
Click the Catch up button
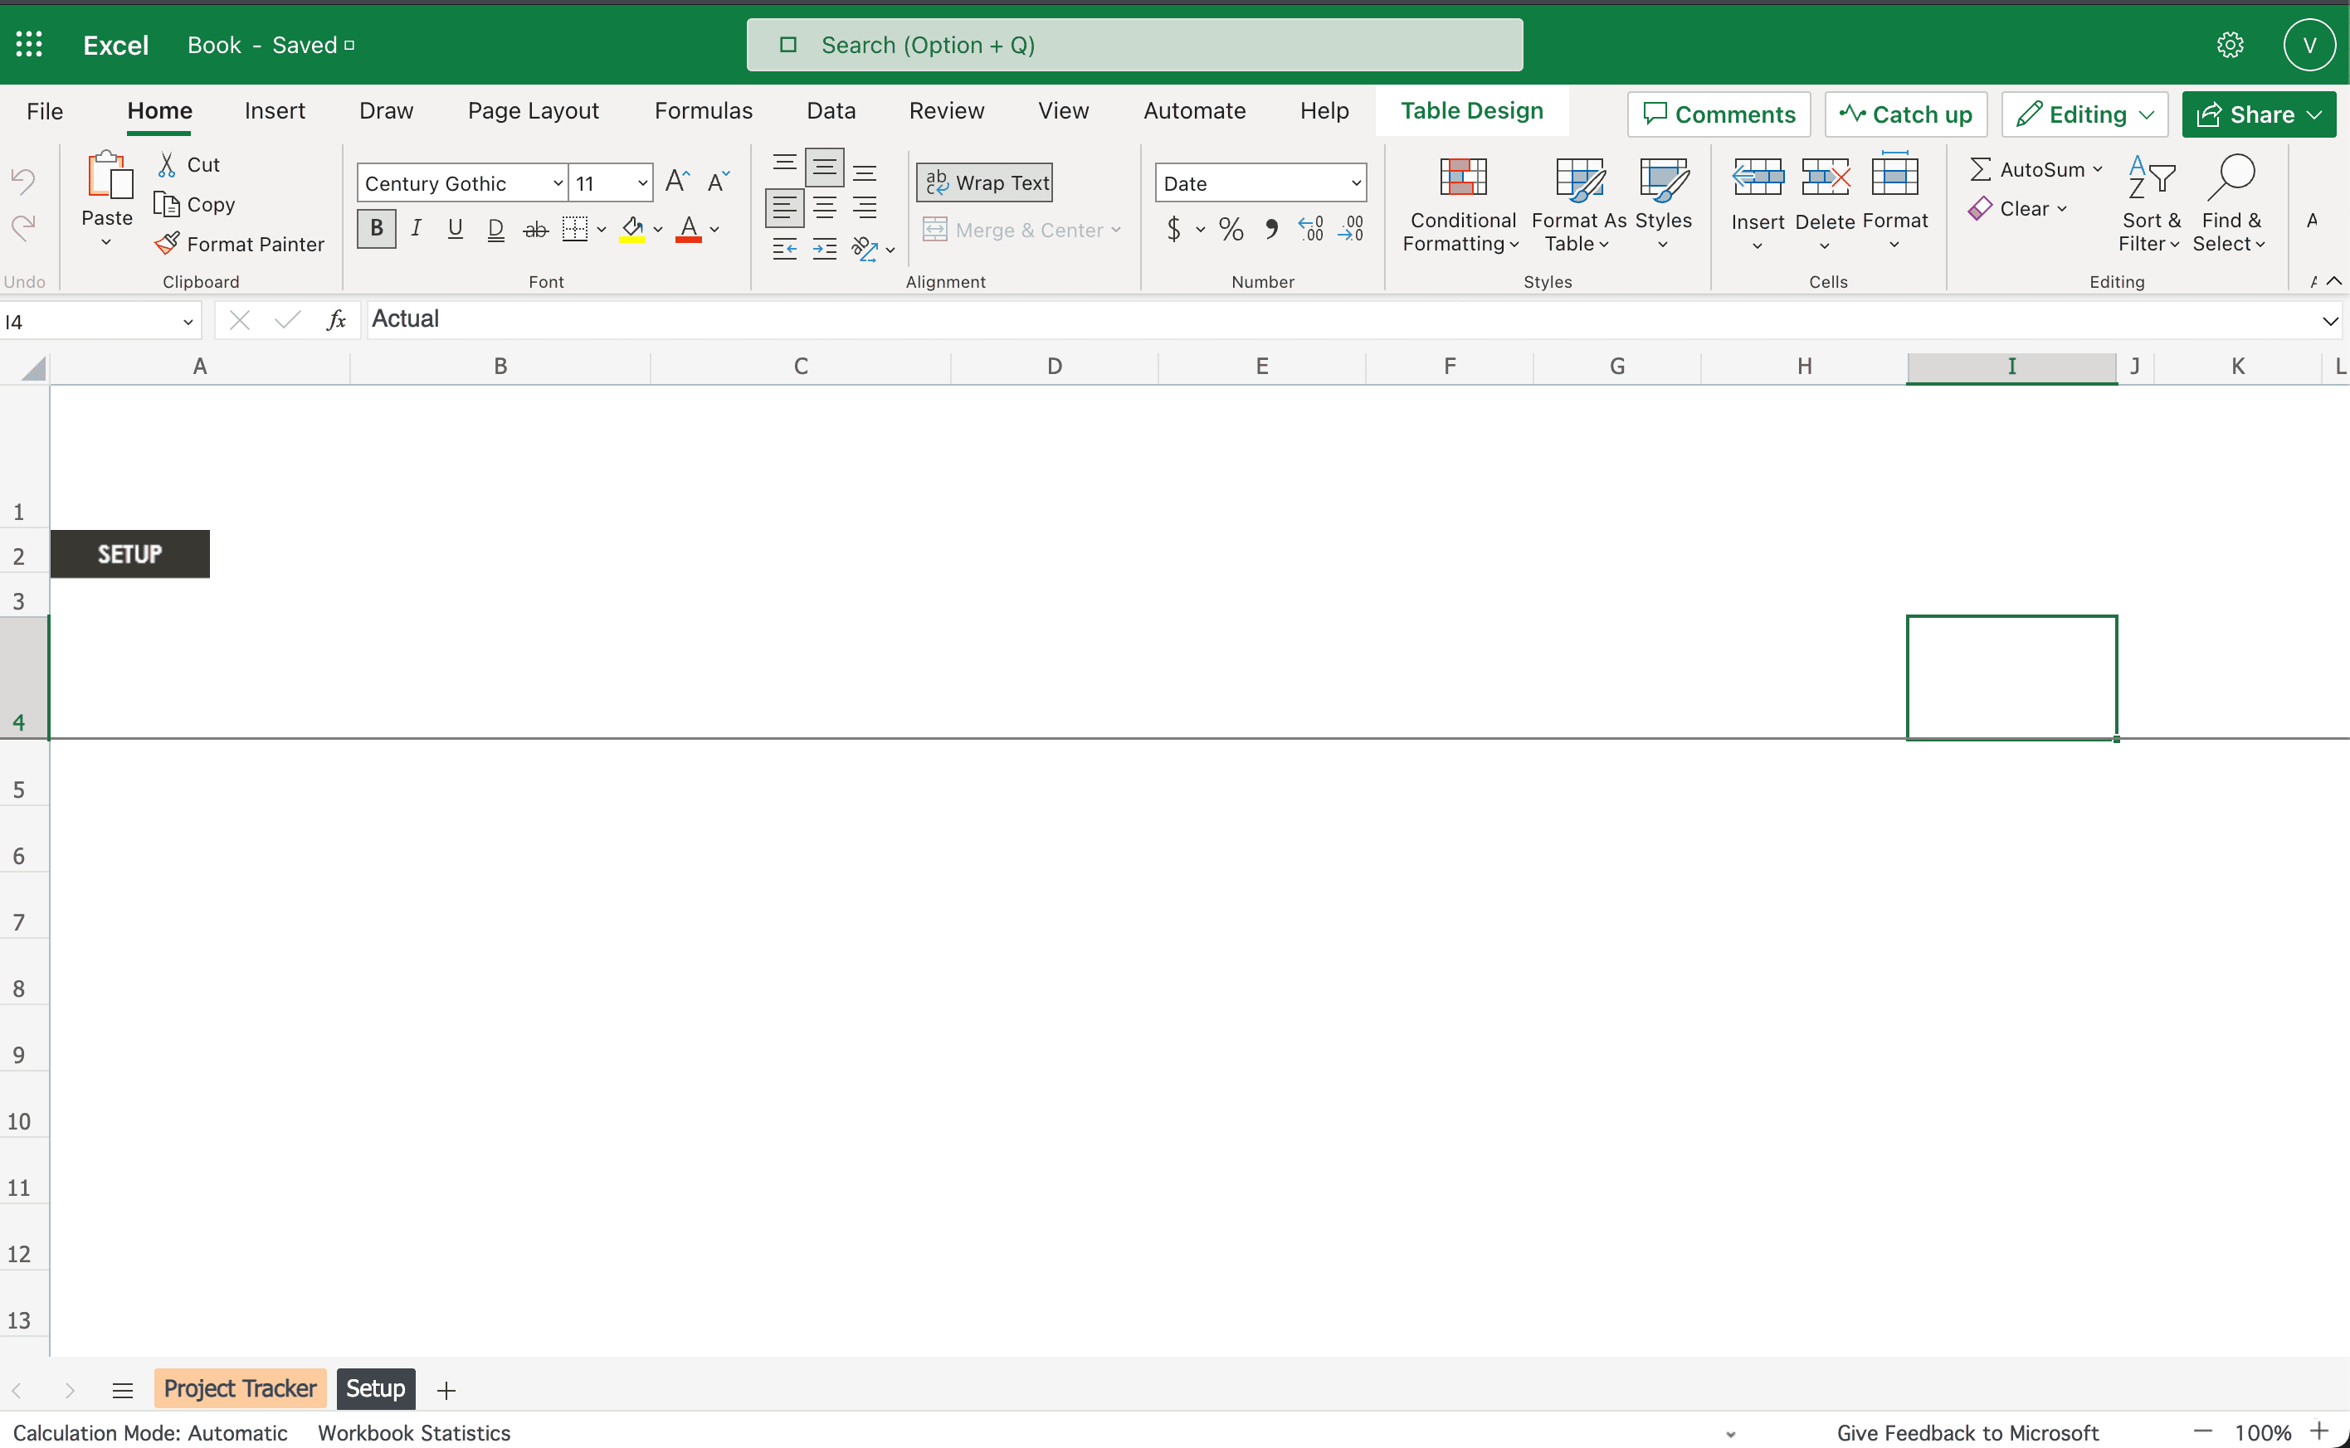[x=1905, y=114]
